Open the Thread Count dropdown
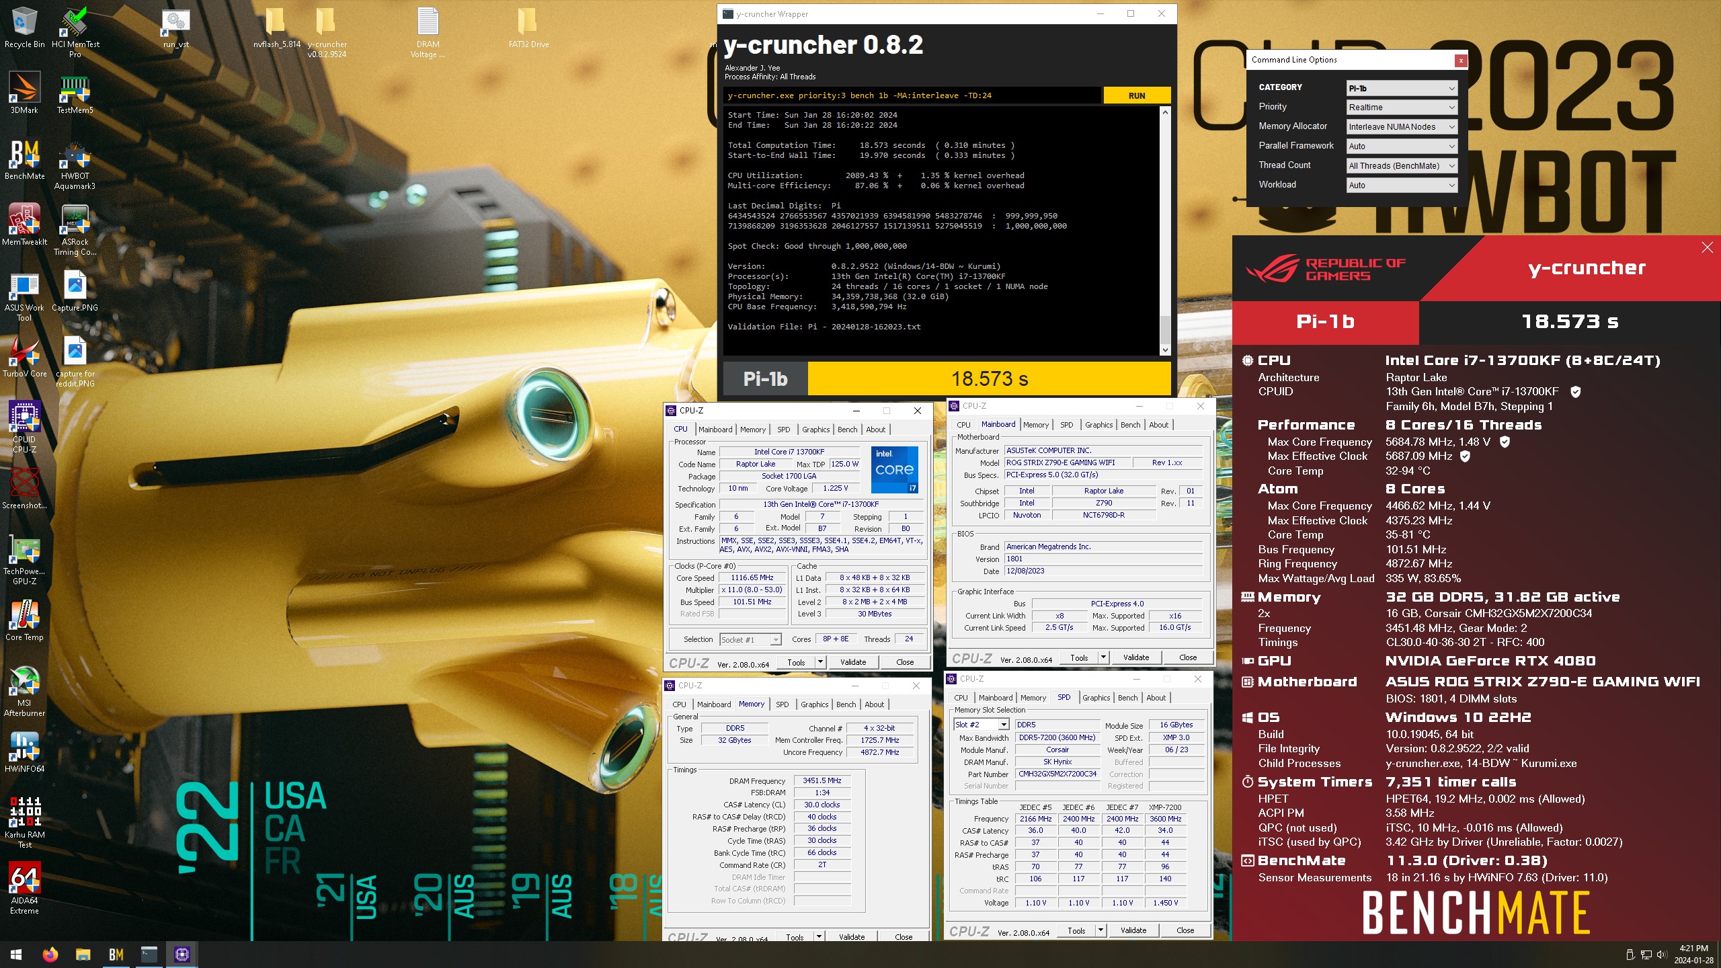This screenshot has width=1721, height=968. (x=1402, y=166)
